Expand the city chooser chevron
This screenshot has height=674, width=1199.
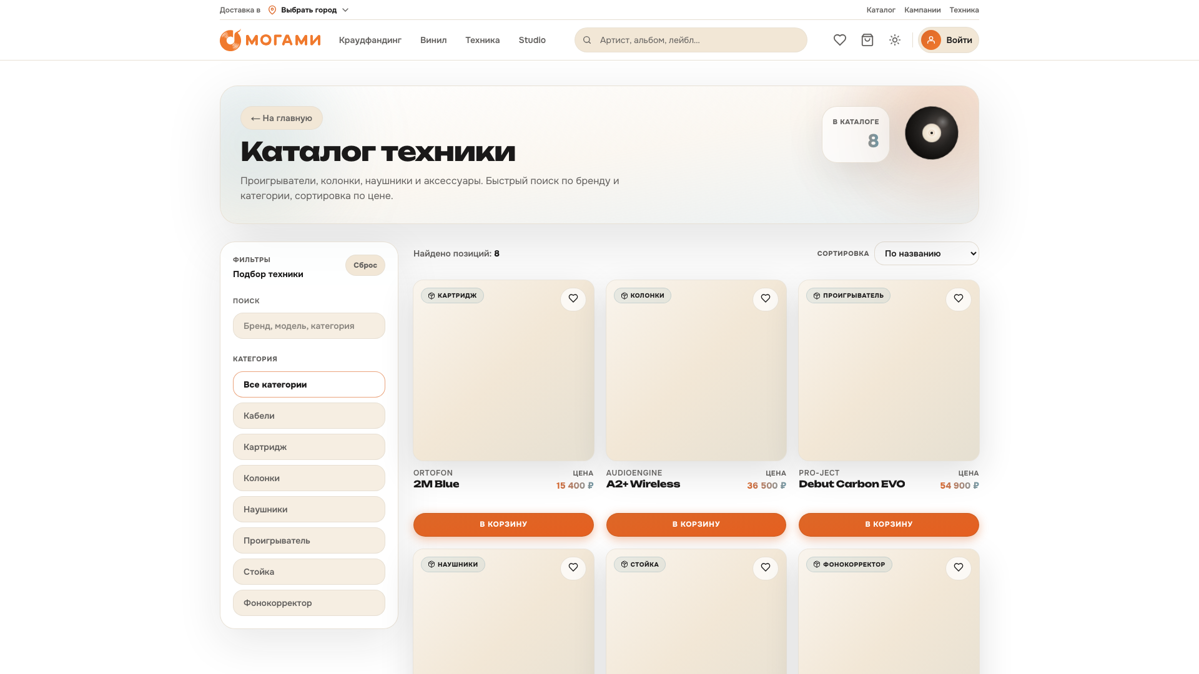coord(345,10)
